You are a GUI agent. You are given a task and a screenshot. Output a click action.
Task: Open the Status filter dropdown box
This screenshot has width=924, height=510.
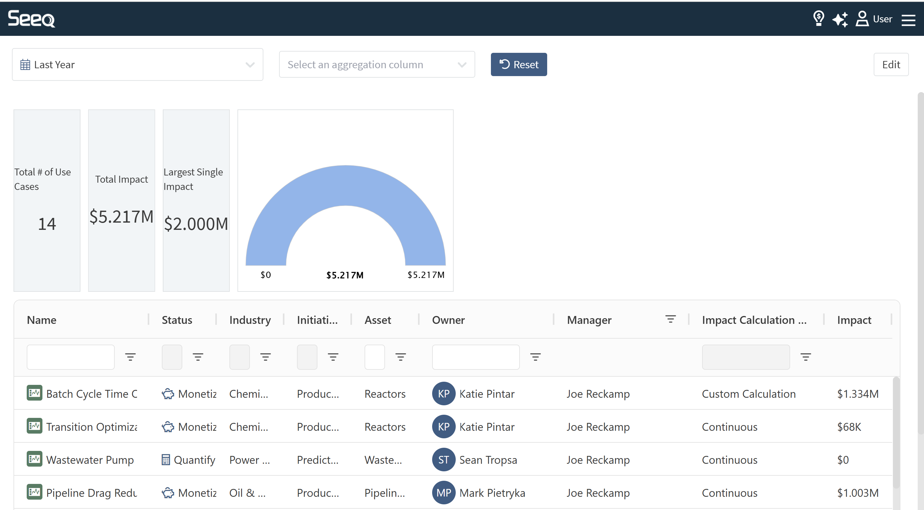pos(172,357)
